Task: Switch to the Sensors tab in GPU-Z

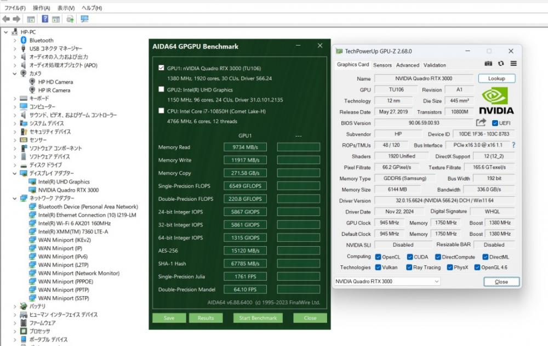Action: [x=383, y=65]
